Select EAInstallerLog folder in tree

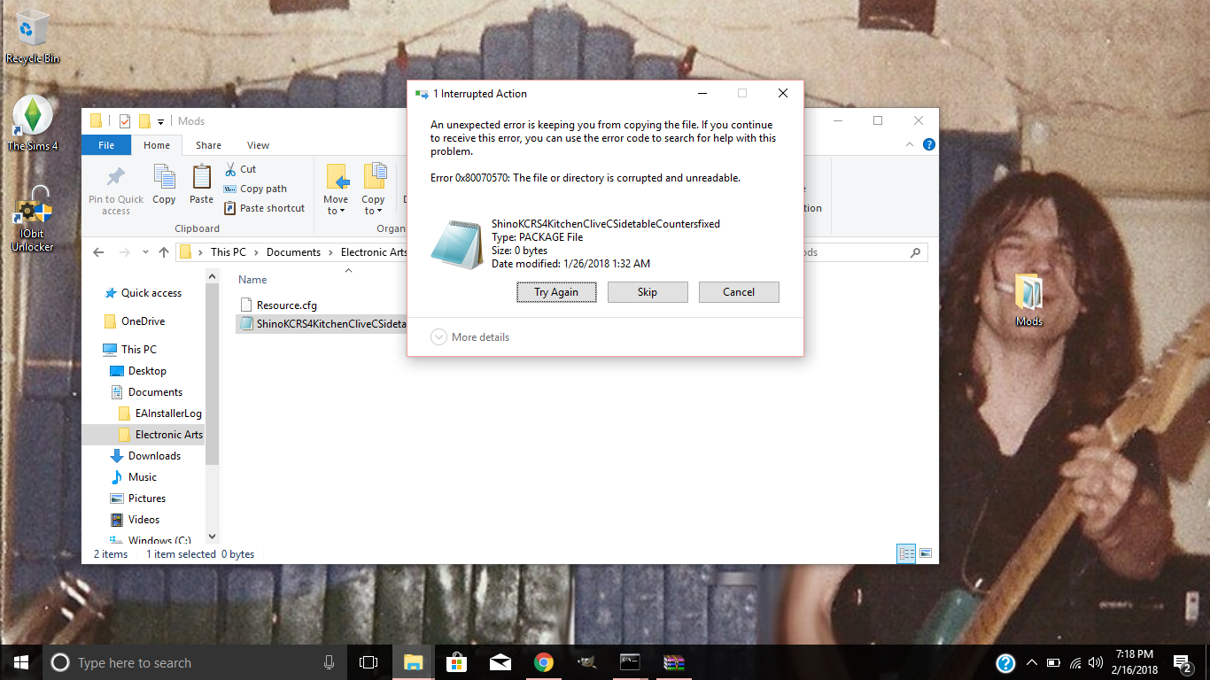[x=160, y=413]
